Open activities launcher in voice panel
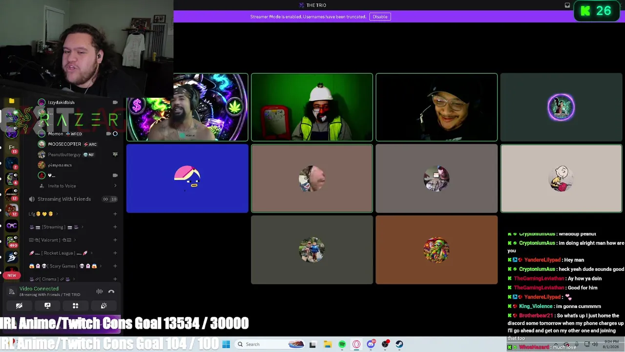Screen dimensions: 625x352 pos(76,306)
